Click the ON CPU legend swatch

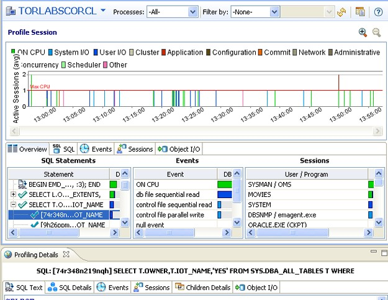[x=13, y=51]
